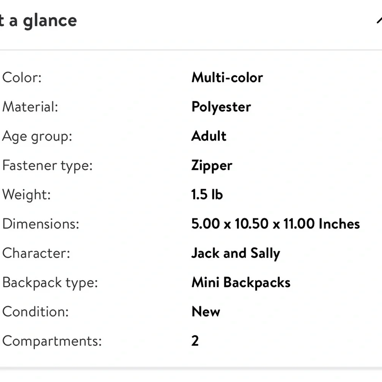The width and height of the screenshot is (382, 382).
Task: Click the Fastener type label
Action: click(x=47, y=165)
